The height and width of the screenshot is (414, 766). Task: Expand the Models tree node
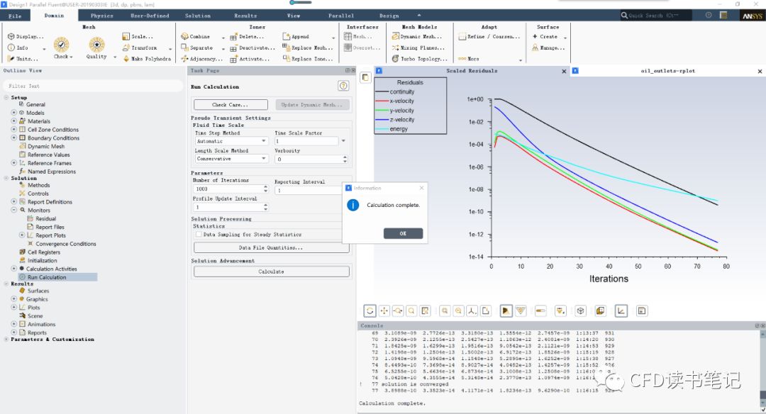(x=13, y=113)
